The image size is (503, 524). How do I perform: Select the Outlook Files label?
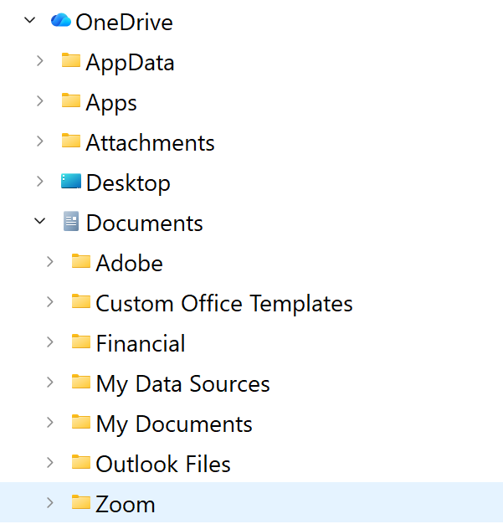162,464
